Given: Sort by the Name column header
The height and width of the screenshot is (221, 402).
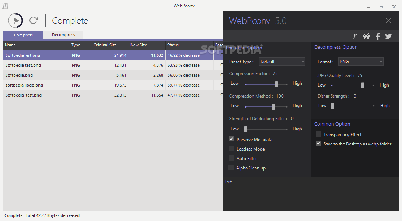Looking at the screenshot, I should 36,45.
